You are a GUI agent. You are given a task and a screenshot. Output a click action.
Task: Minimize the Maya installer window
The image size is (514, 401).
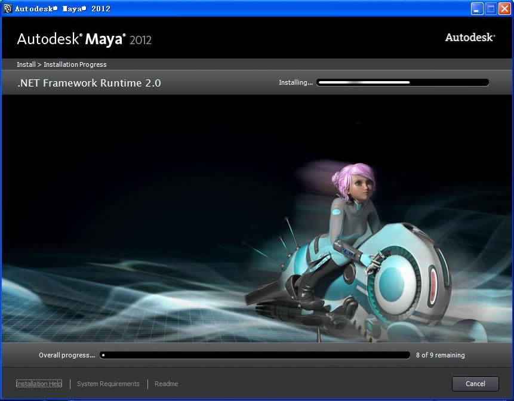click(477, 8)
